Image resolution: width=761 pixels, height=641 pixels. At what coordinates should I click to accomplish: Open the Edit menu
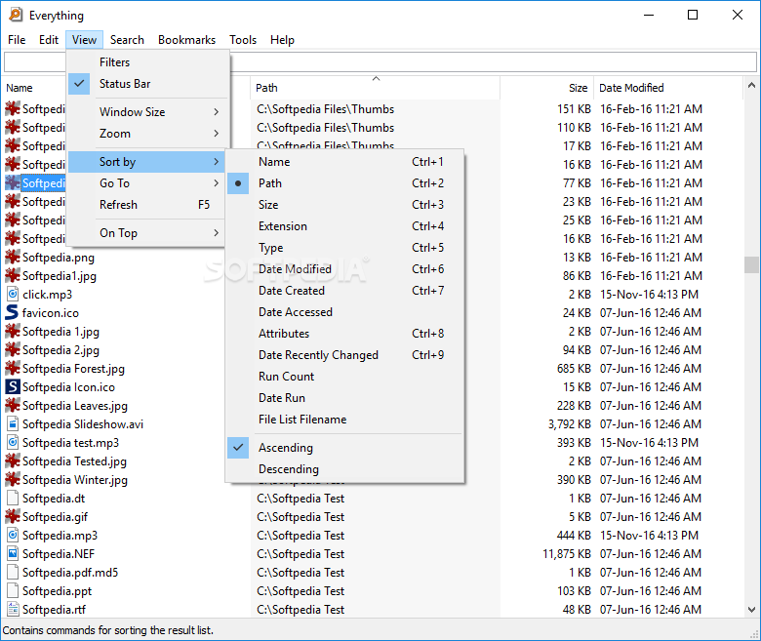[x=49, y=40]
